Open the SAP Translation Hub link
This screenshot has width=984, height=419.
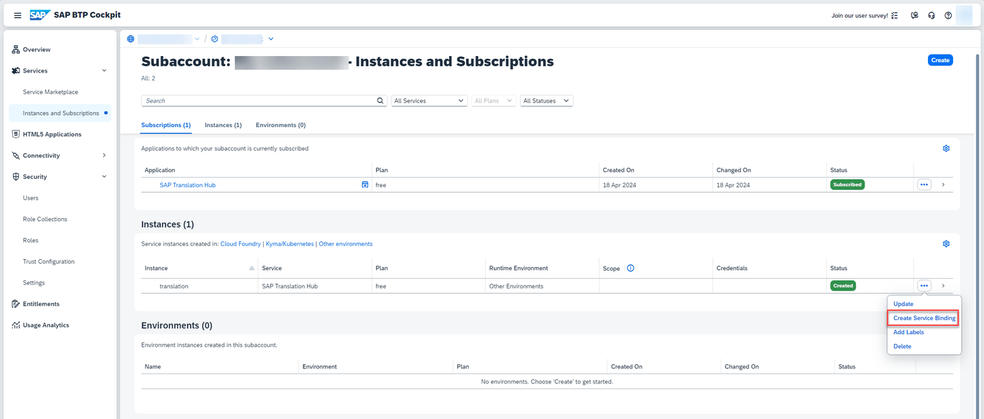(x=187, y=185)
